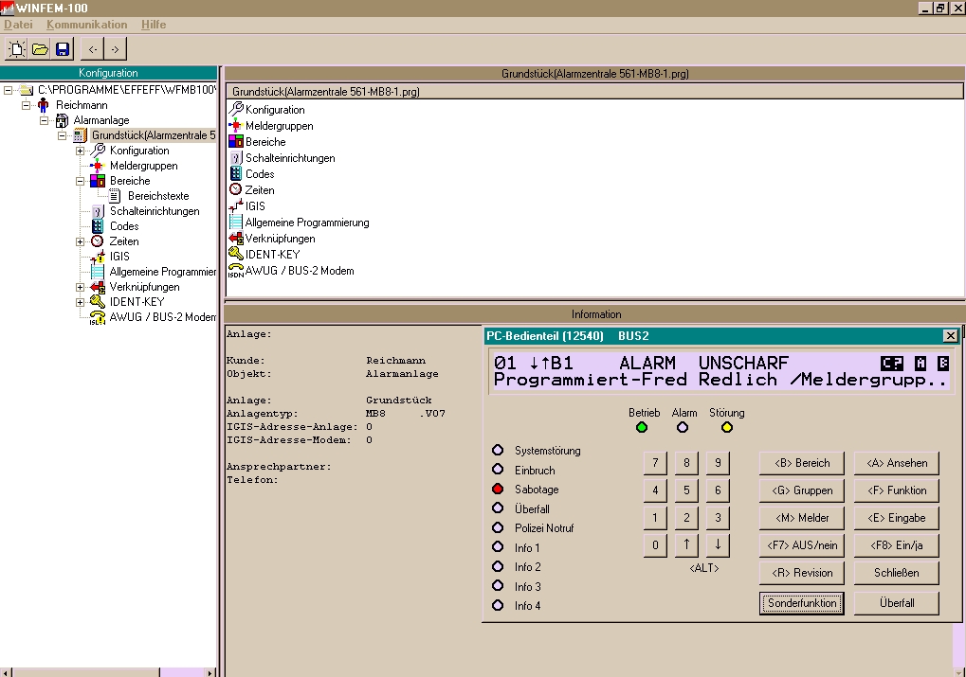Open the Datei menu
The image size is (966, 677).
(x=19, y=24)
